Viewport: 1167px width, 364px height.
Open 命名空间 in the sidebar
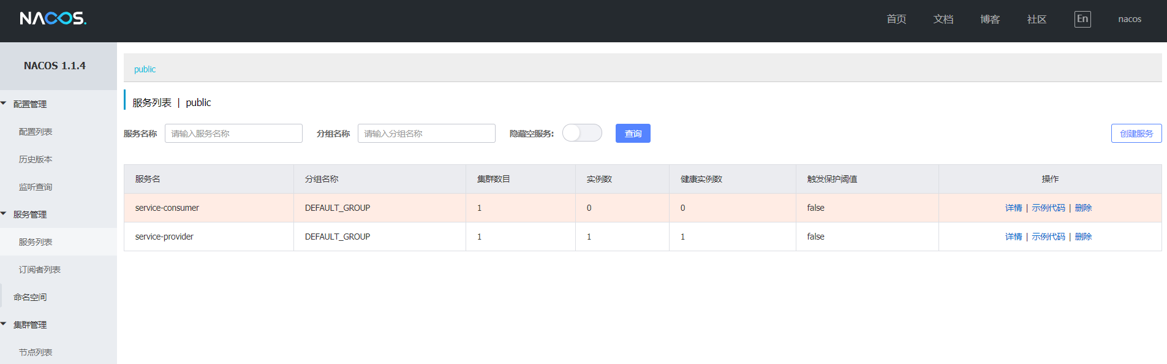[30, 297]
